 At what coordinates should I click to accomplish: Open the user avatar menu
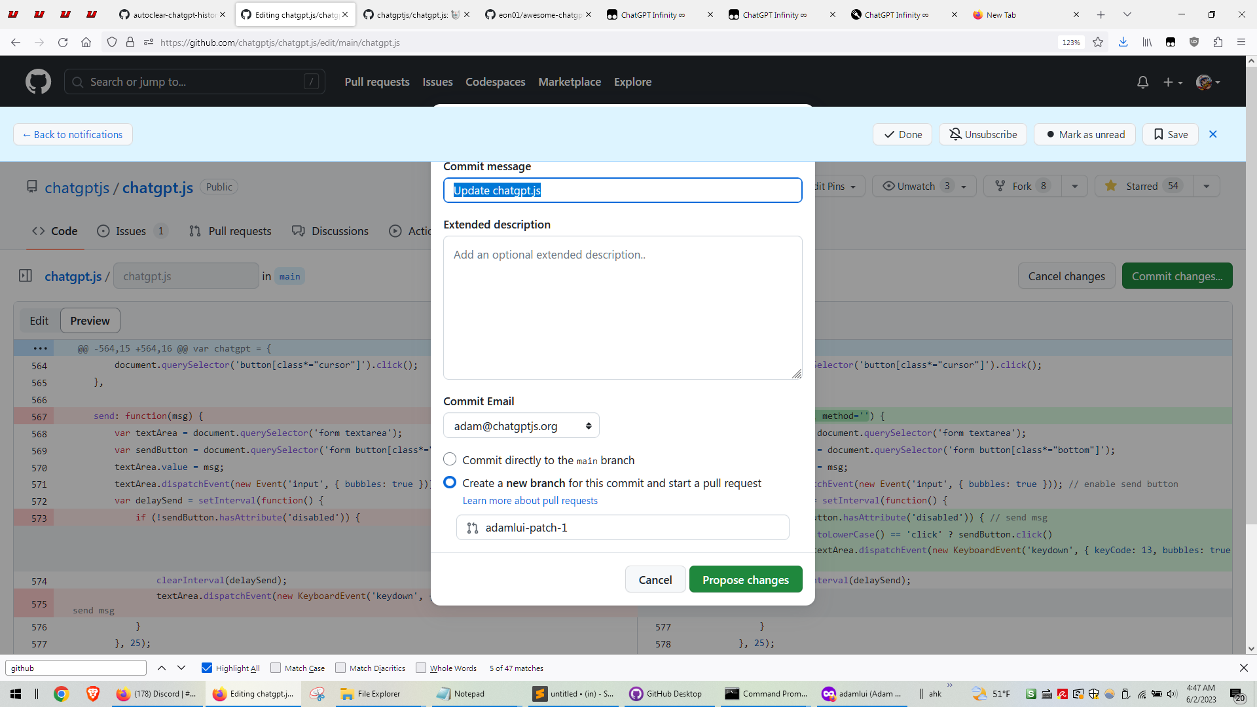click(x=1208, y=82)
